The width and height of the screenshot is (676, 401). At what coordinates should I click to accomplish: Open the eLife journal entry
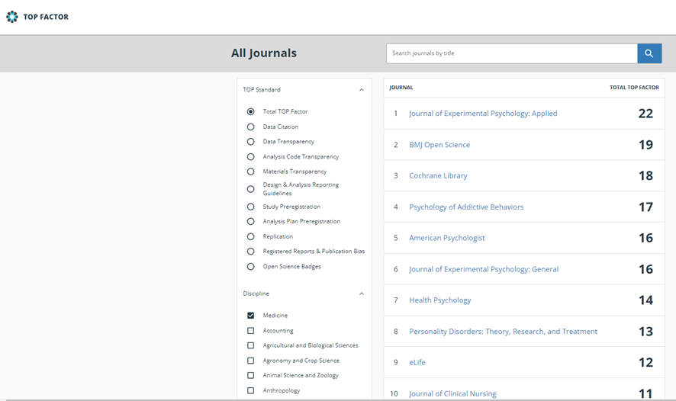(417, 362)
